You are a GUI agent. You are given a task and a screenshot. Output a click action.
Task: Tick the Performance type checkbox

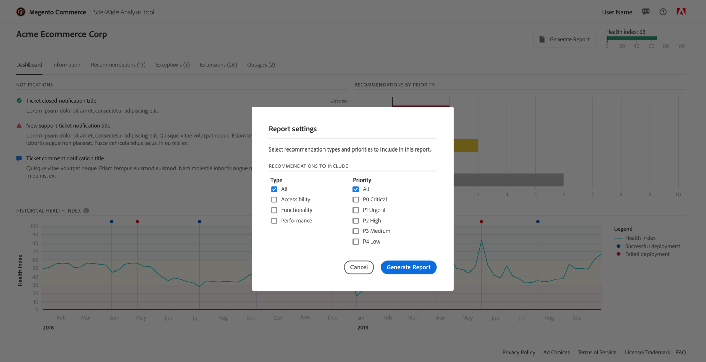click(x=274, y=221)
